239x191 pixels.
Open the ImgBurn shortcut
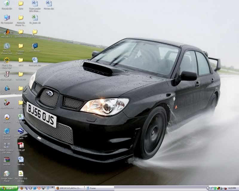pos(7,117)
